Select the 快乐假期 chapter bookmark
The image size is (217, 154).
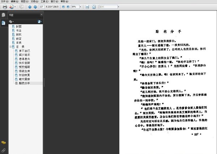(x=24, y=63)
